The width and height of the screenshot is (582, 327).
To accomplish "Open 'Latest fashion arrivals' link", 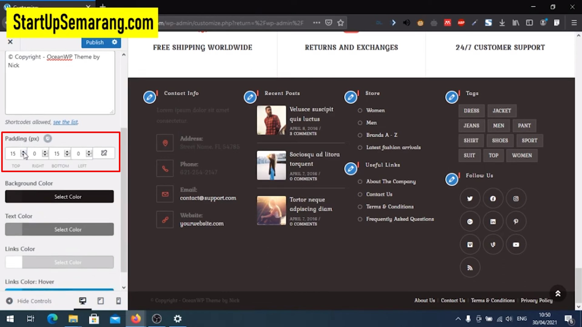I will point(393,147).
